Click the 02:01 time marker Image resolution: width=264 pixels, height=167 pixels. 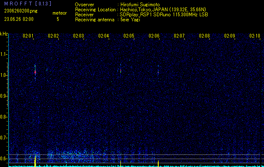click(x=28, y=36)
